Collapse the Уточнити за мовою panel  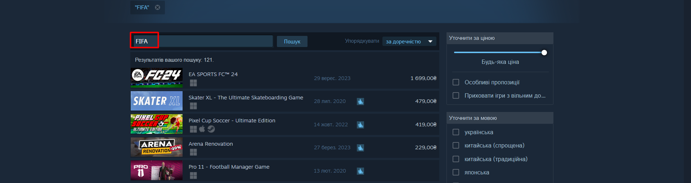click(x=500, y=118)
